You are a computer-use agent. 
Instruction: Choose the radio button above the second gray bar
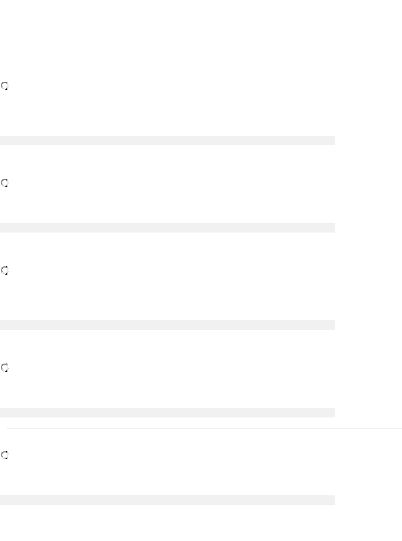(5, 183)
